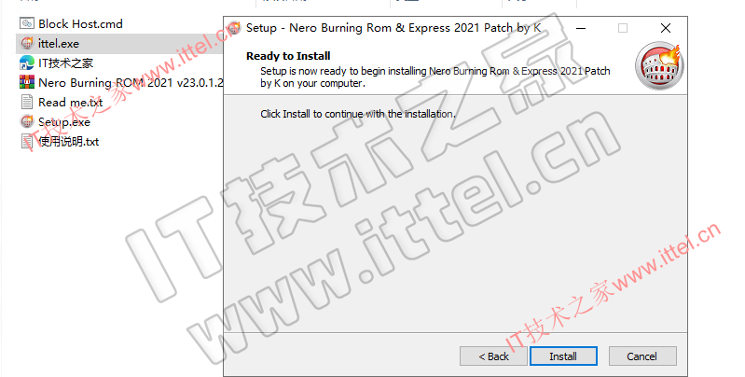The image size is (745, 377).
Task: Click the Block Host.cmd file icon
Action: click(x=27, y=23)
